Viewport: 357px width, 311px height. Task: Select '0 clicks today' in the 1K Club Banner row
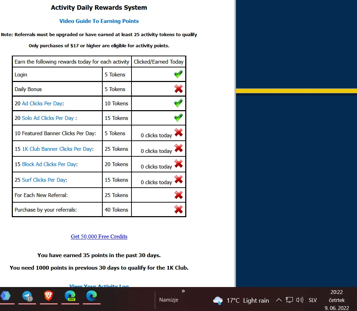tap(156, 151)
